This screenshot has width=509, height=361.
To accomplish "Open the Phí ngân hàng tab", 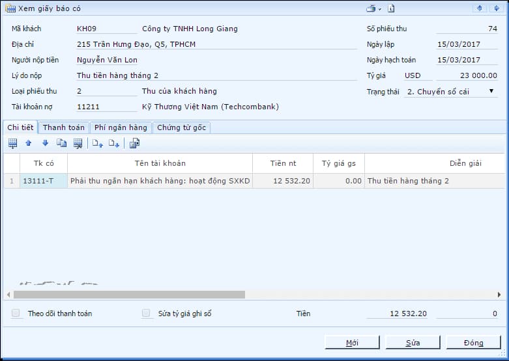I will click(121, 127).
